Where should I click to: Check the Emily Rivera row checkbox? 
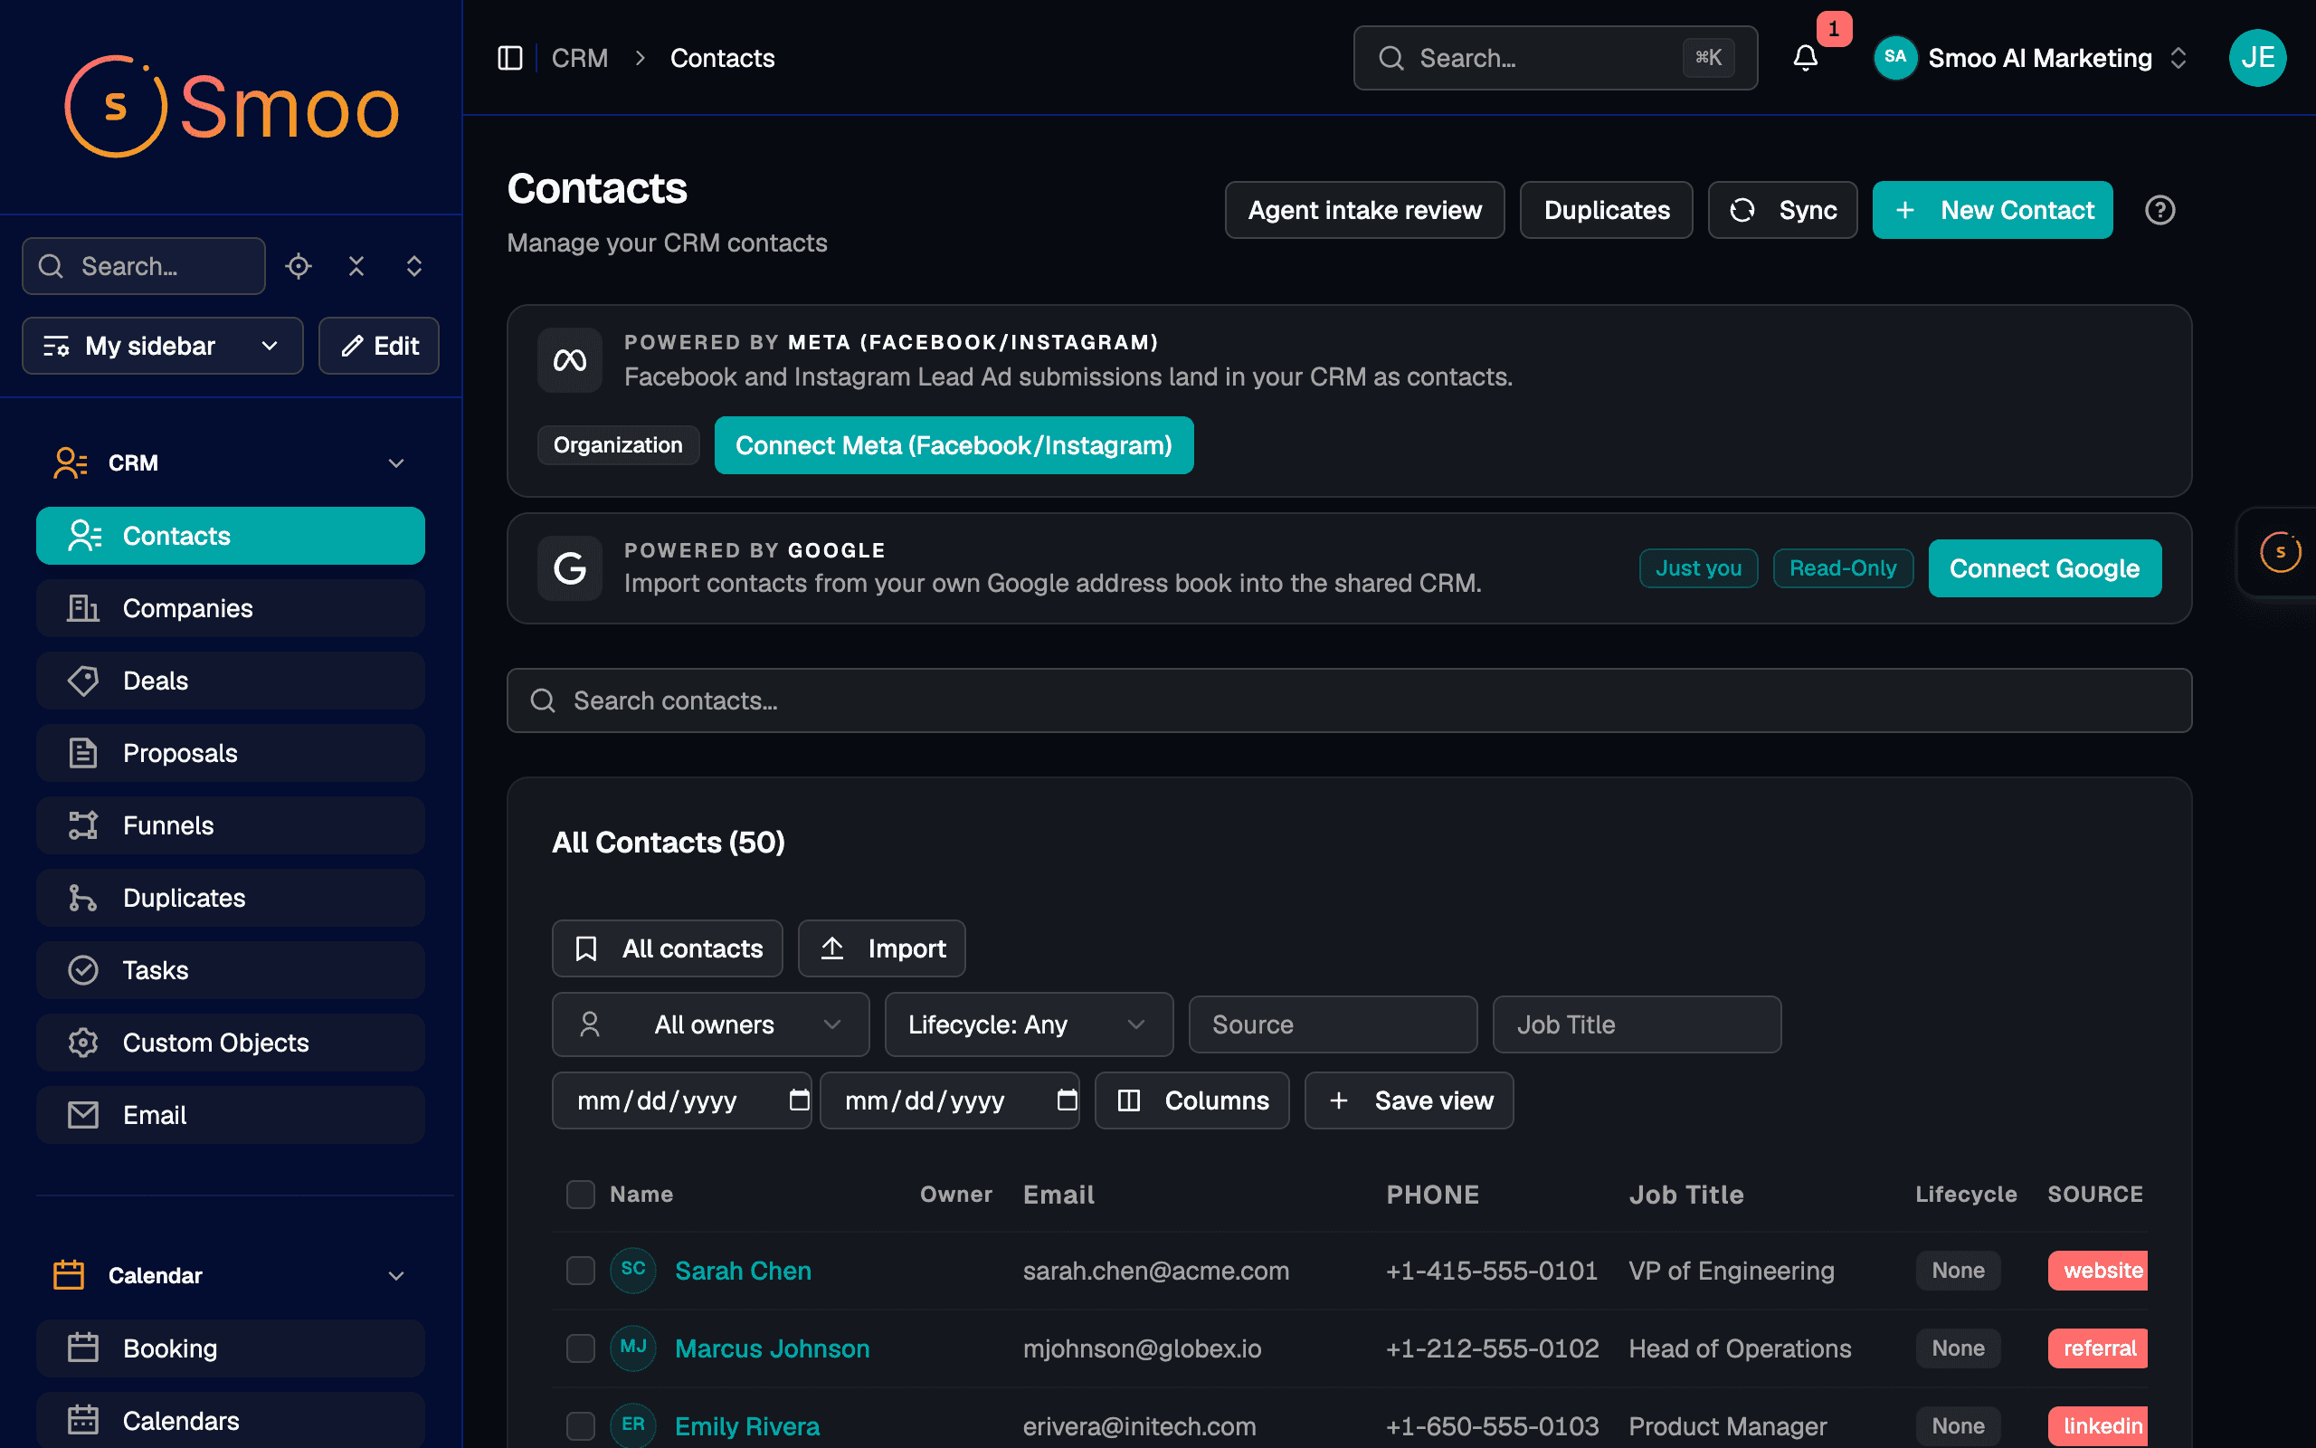click(581, 1425)
